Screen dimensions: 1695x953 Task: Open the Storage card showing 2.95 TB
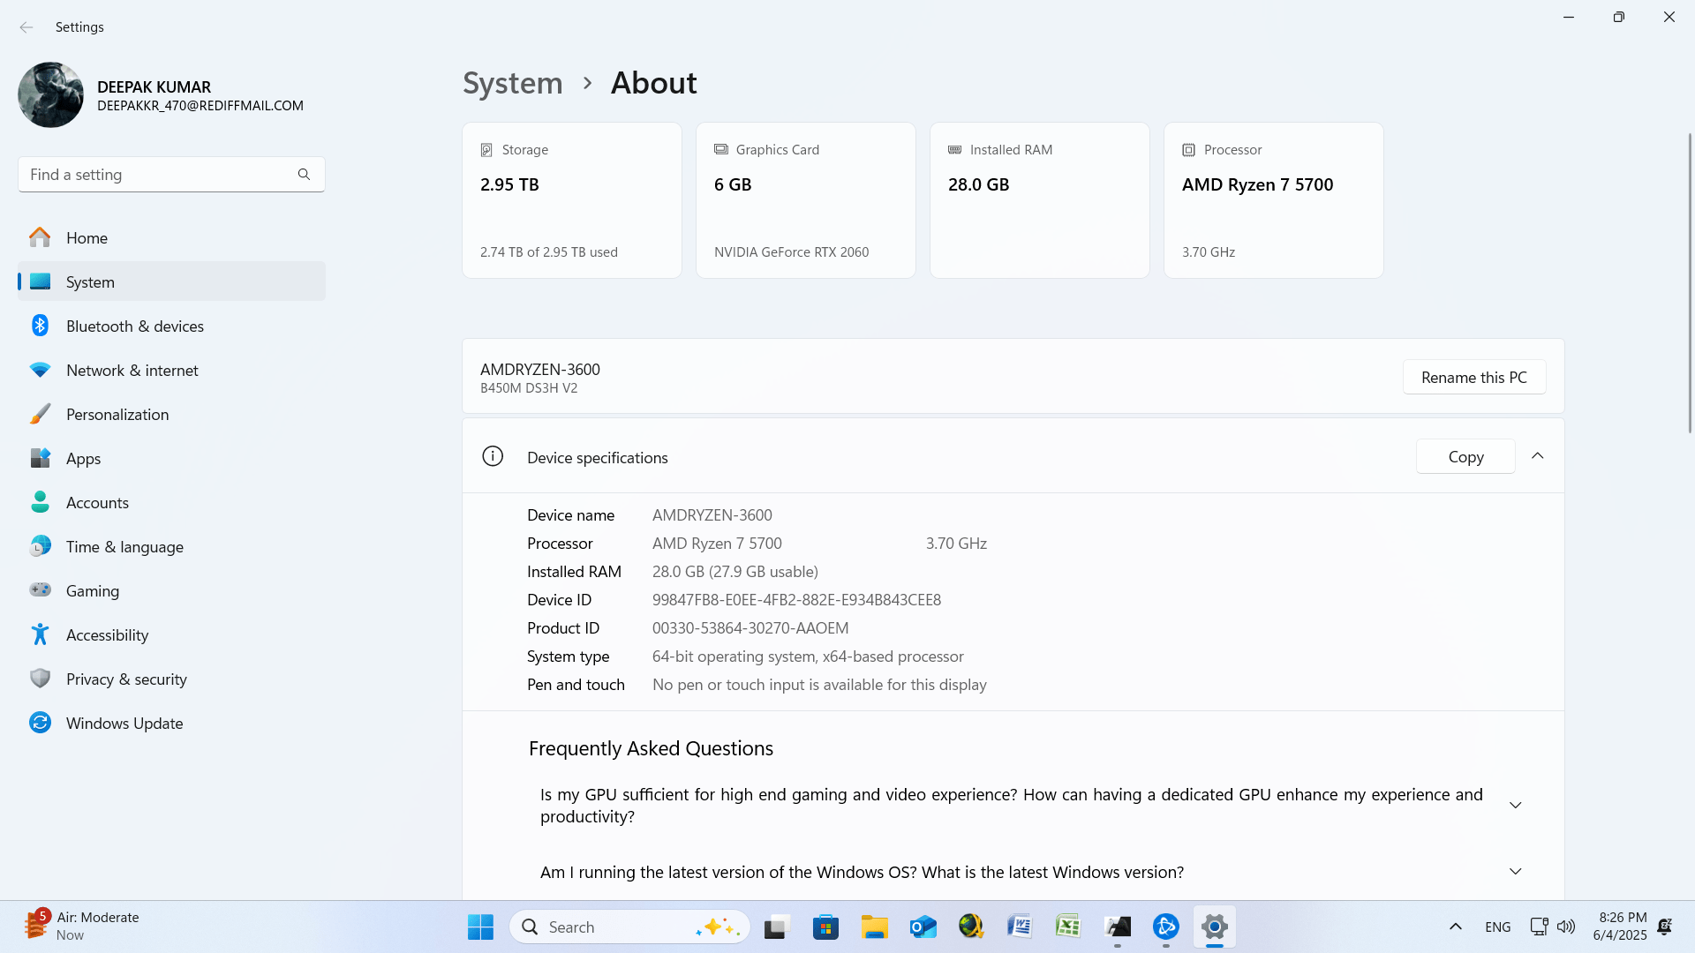tap(572, 200)
